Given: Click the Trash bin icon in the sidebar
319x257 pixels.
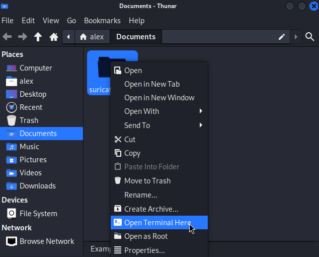Looking at the screenshot, I should [x=12, y=120].
